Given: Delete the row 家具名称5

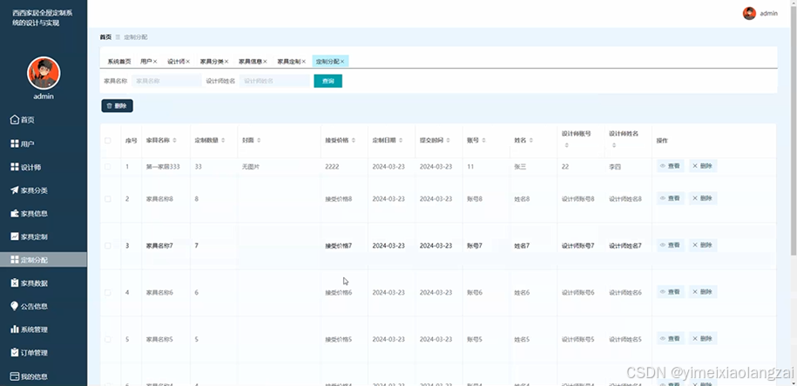Looking at the screenshot, I should pos(703,338).
